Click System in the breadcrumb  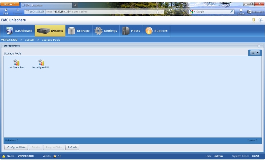coord(30,40)
